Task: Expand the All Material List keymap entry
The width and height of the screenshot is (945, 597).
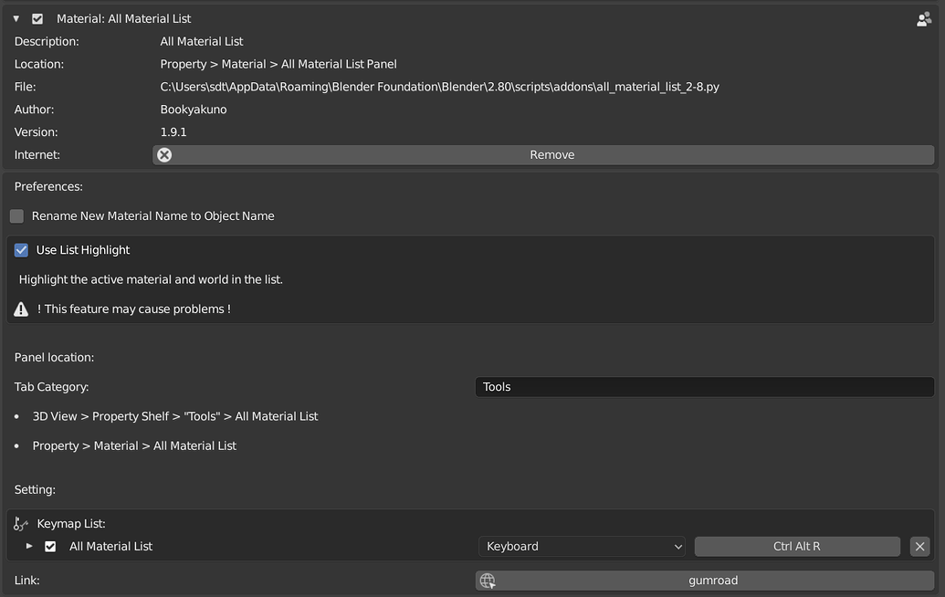Action: pyautogui.click(x=29, y=547)
